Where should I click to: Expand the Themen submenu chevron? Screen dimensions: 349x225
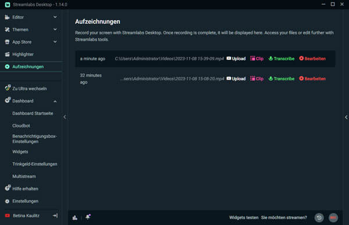pyautogui.click(x=55, y=30)
